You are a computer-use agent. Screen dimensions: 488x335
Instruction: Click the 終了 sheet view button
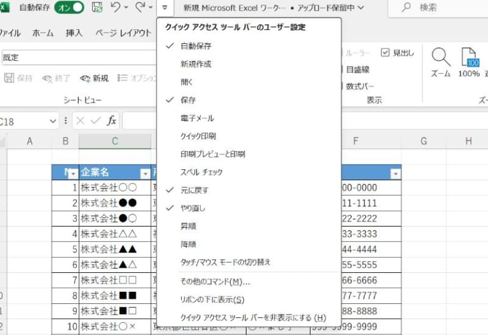point(57,78)
